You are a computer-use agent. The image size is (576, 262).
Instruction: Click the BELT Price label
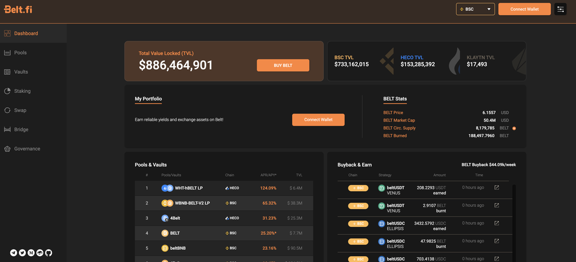click(393, 113)
